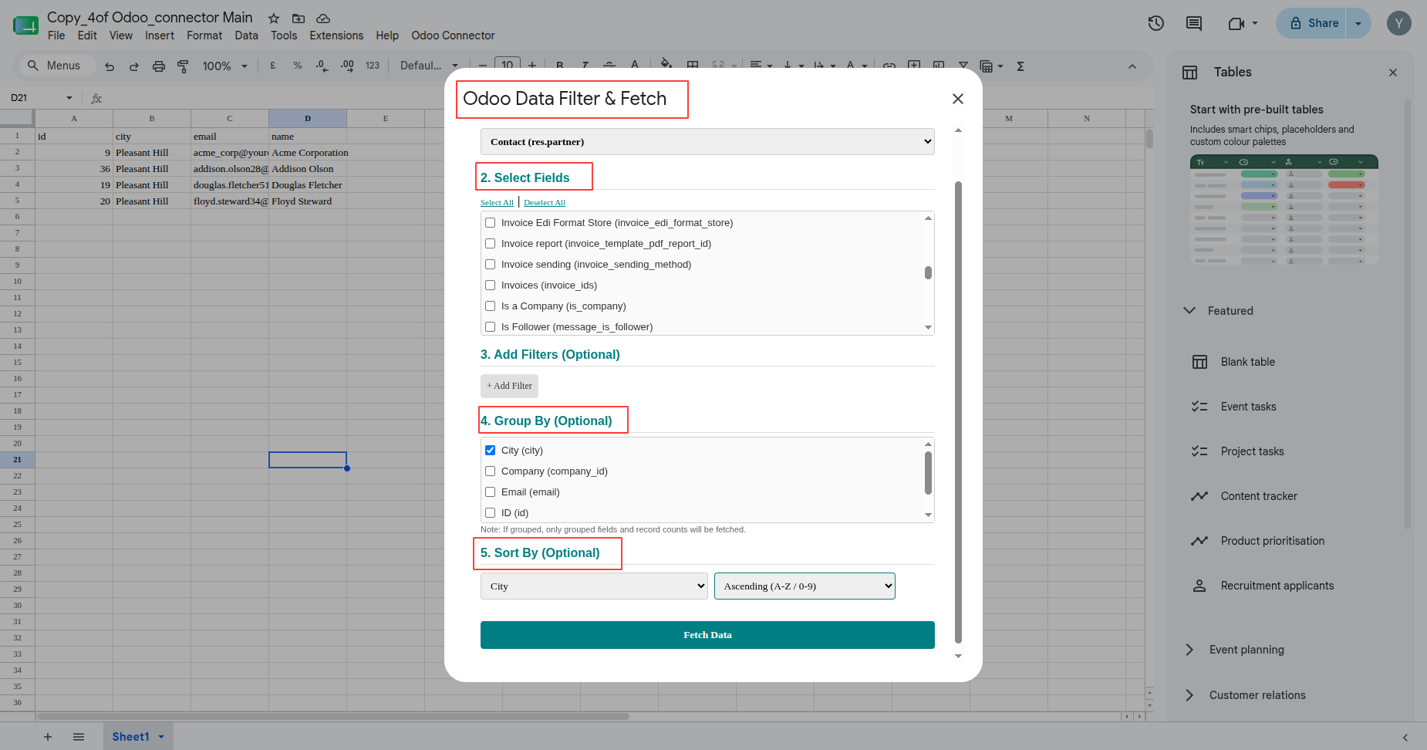Open the Edit menu
Image resolution: width=1427 pixels, height=750 pixels.
(x=87, y=35)
